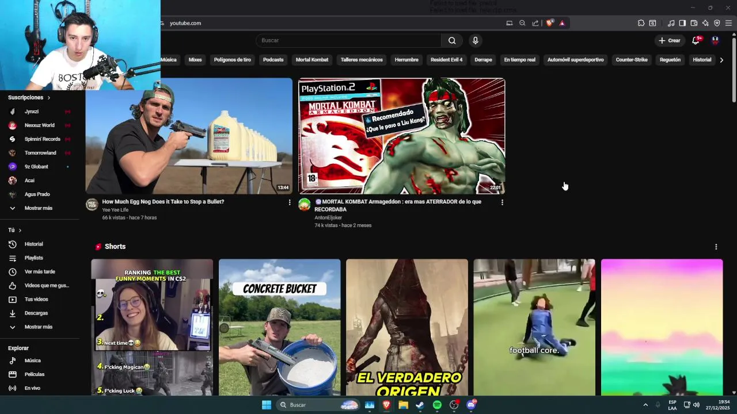Select the Polígonos de tiro chip
This screenshot has width=737, height=414.
click(232, 60)
